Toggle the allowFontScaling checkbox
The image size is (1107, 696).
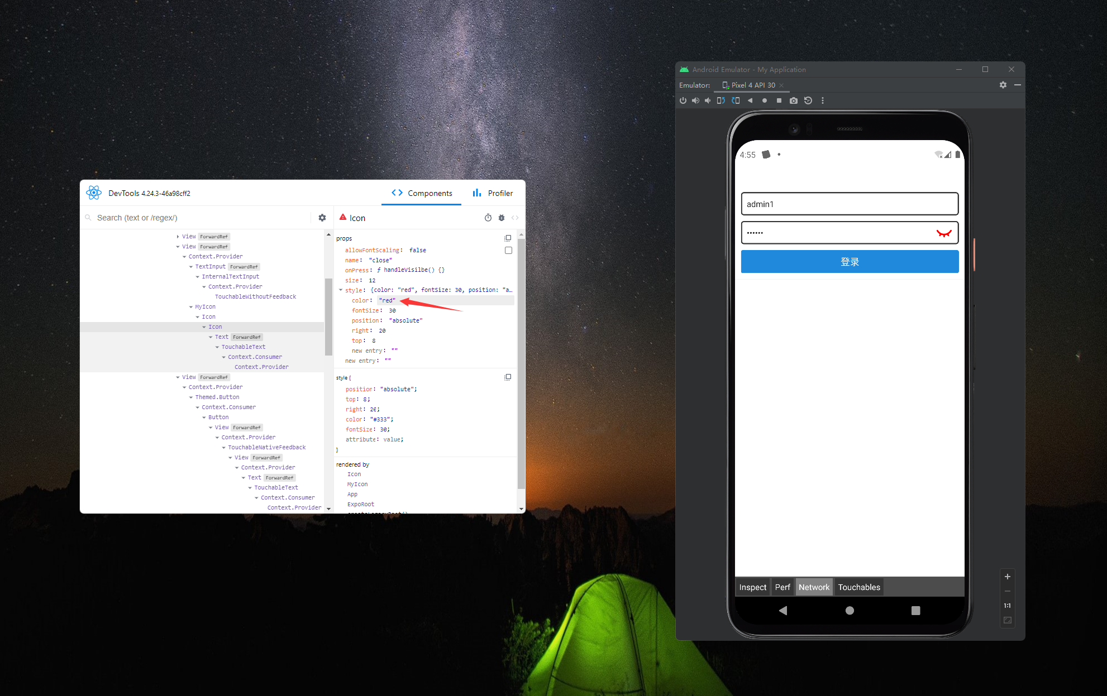[508, 251]
